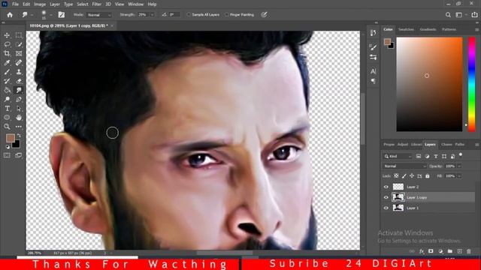481x270 pixels.
Task: Select the History Brush tool
Action: pos(7,81)
